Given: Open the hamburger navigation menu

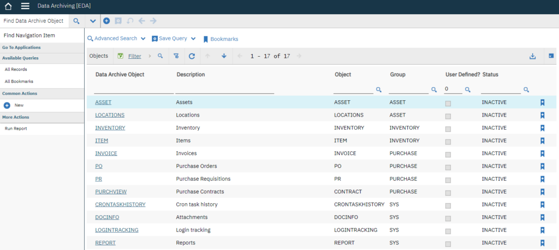Looking at the screenshot, I should [25, 6].
